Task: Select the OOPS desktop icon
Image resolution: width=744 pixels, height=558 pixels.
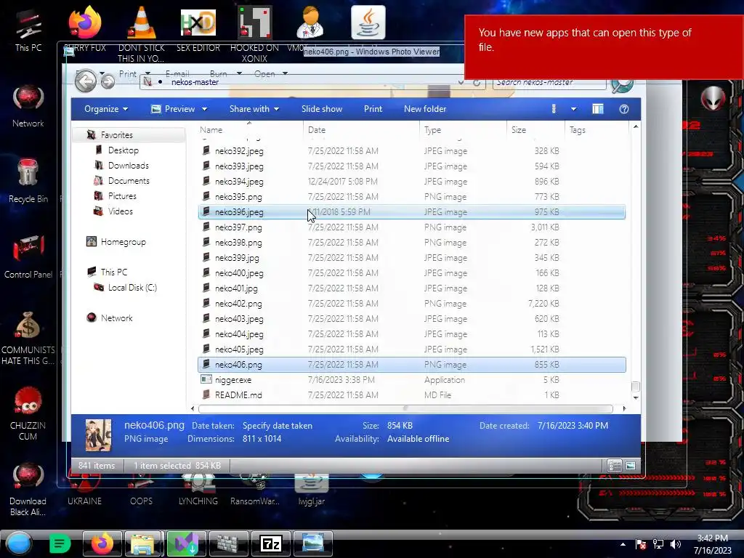Action: pyautogui.click(x=142, y=490)
